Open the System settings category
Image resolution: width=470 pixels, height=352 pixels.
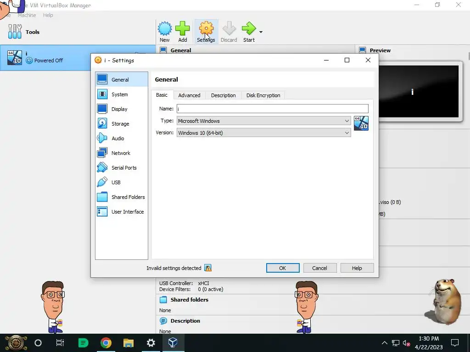click(121, 94)
